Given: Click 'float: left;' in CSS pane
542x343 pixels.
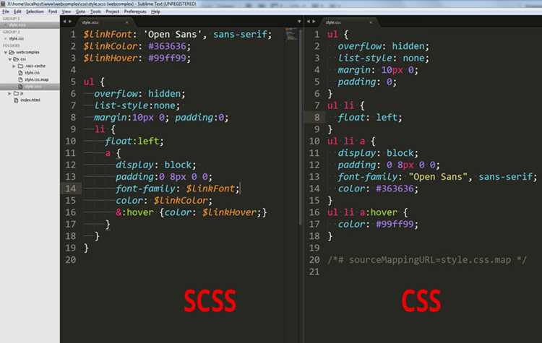Looking at the screenshot, I should tap(370, 118).
